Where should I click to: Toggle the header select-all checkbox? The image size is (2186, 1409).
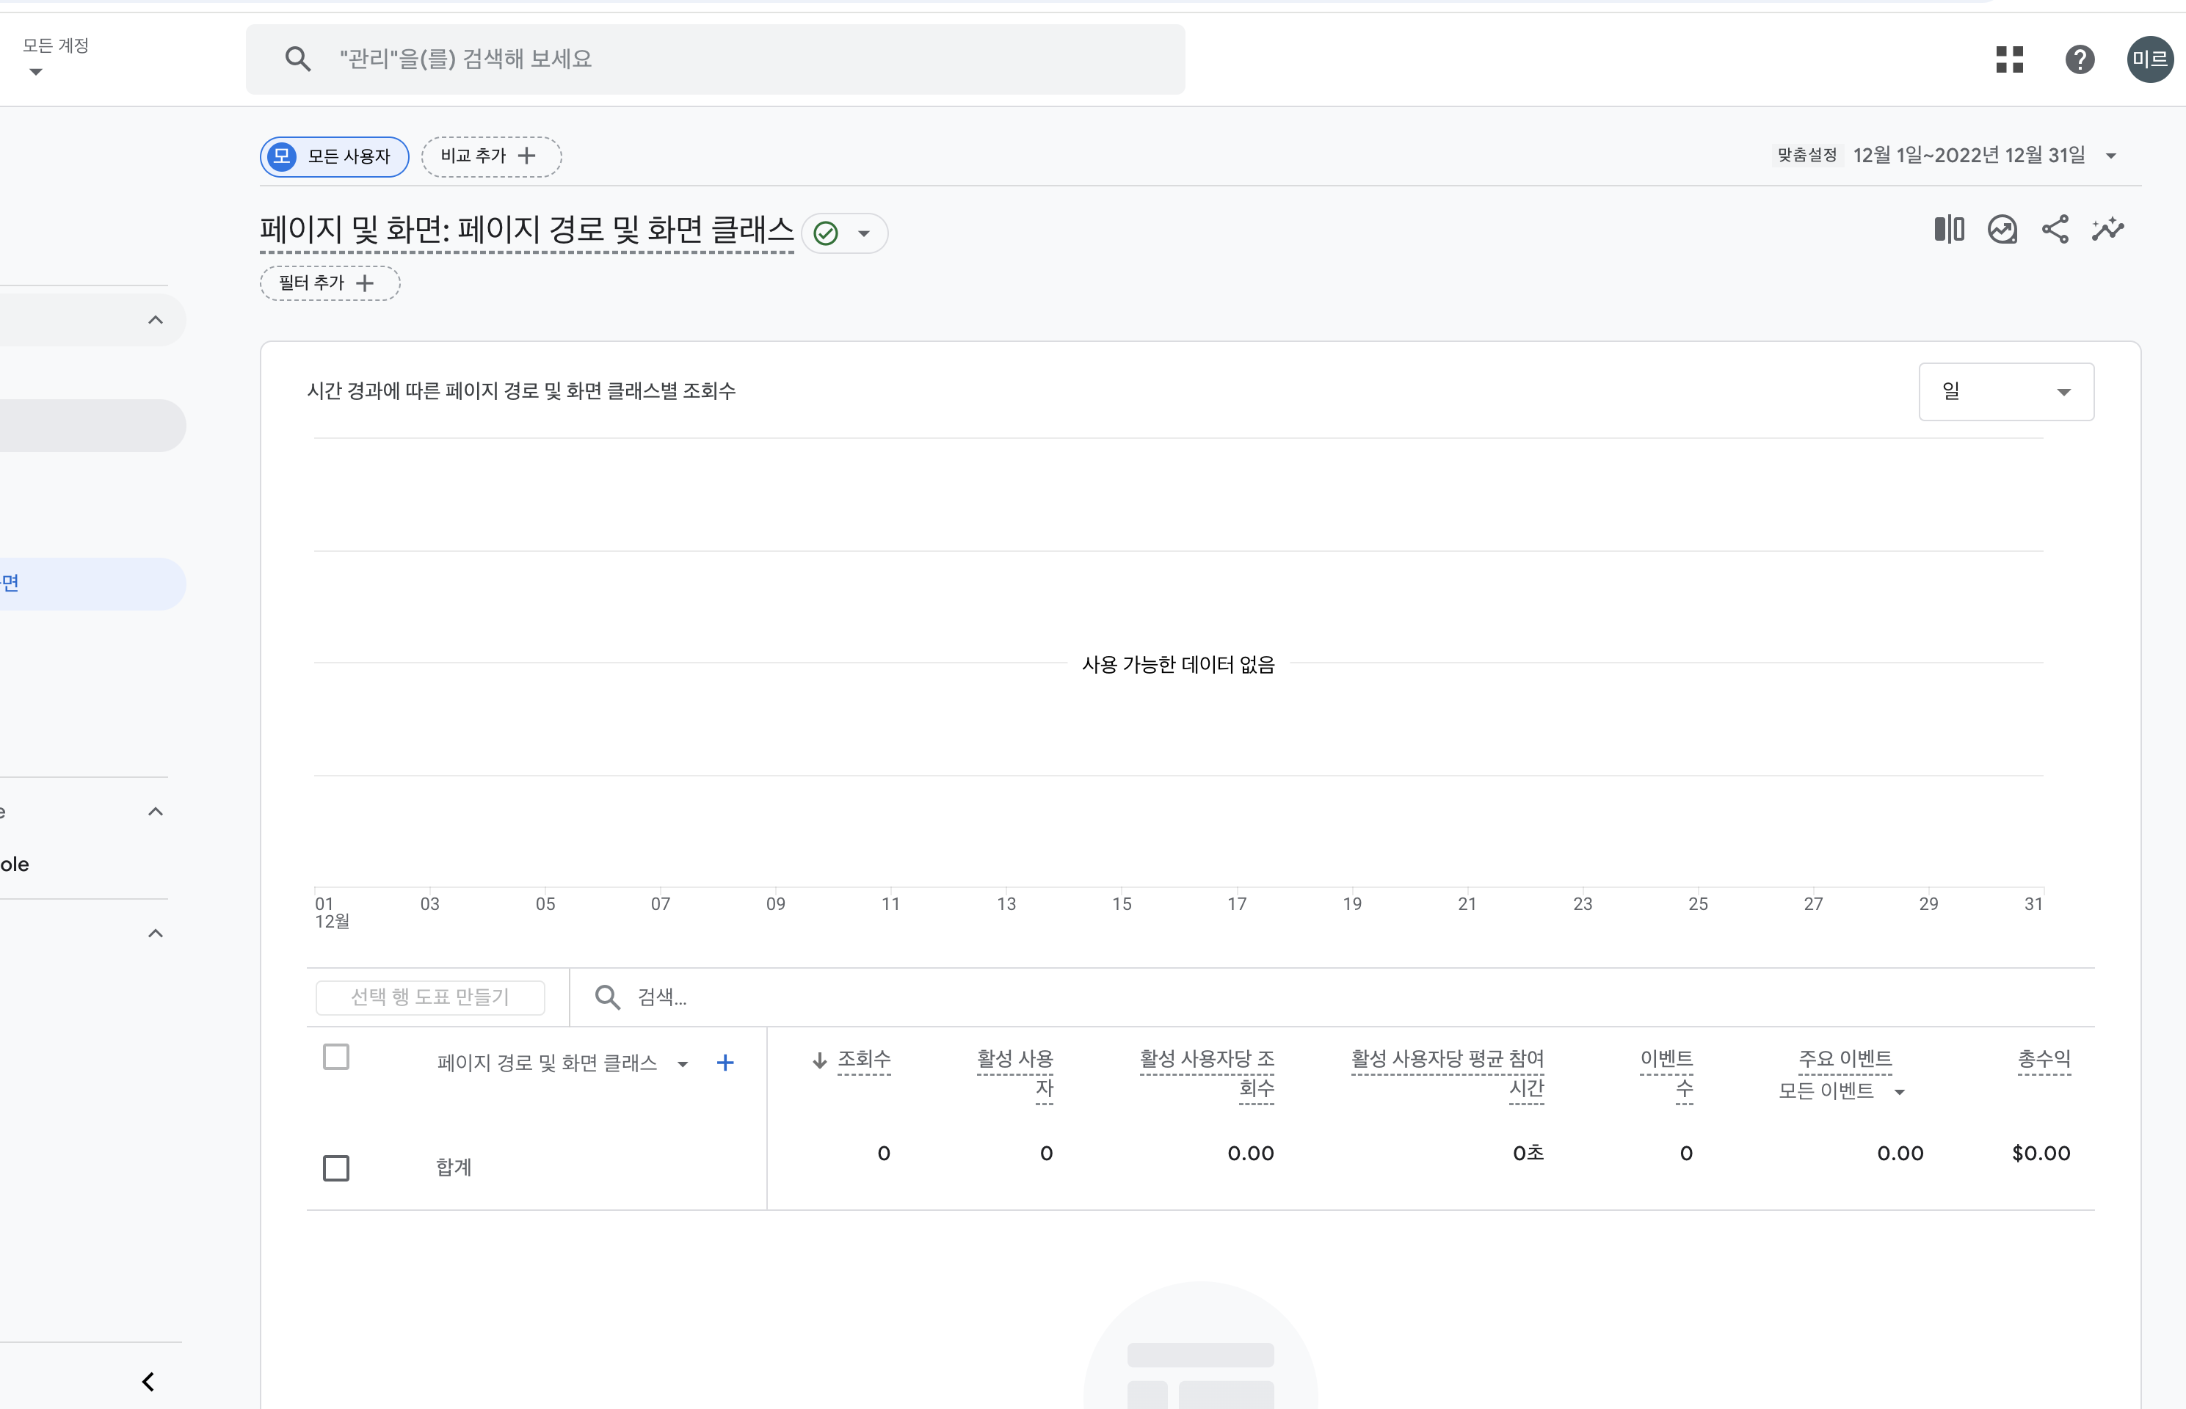point(335,1057)
